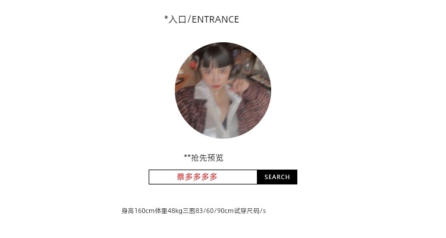Click the red 蔡多多多多 keyword text
The width and height of the screenshot is (446, 238).
[x=197, y=177]
